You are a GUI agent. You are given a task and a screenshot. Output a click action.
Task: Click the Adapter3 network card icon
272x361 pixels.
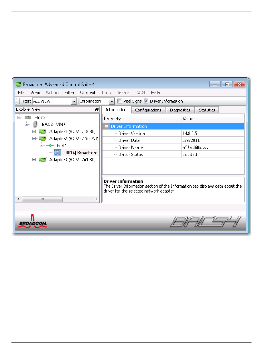pyautogui.click(x=43, y=160)
